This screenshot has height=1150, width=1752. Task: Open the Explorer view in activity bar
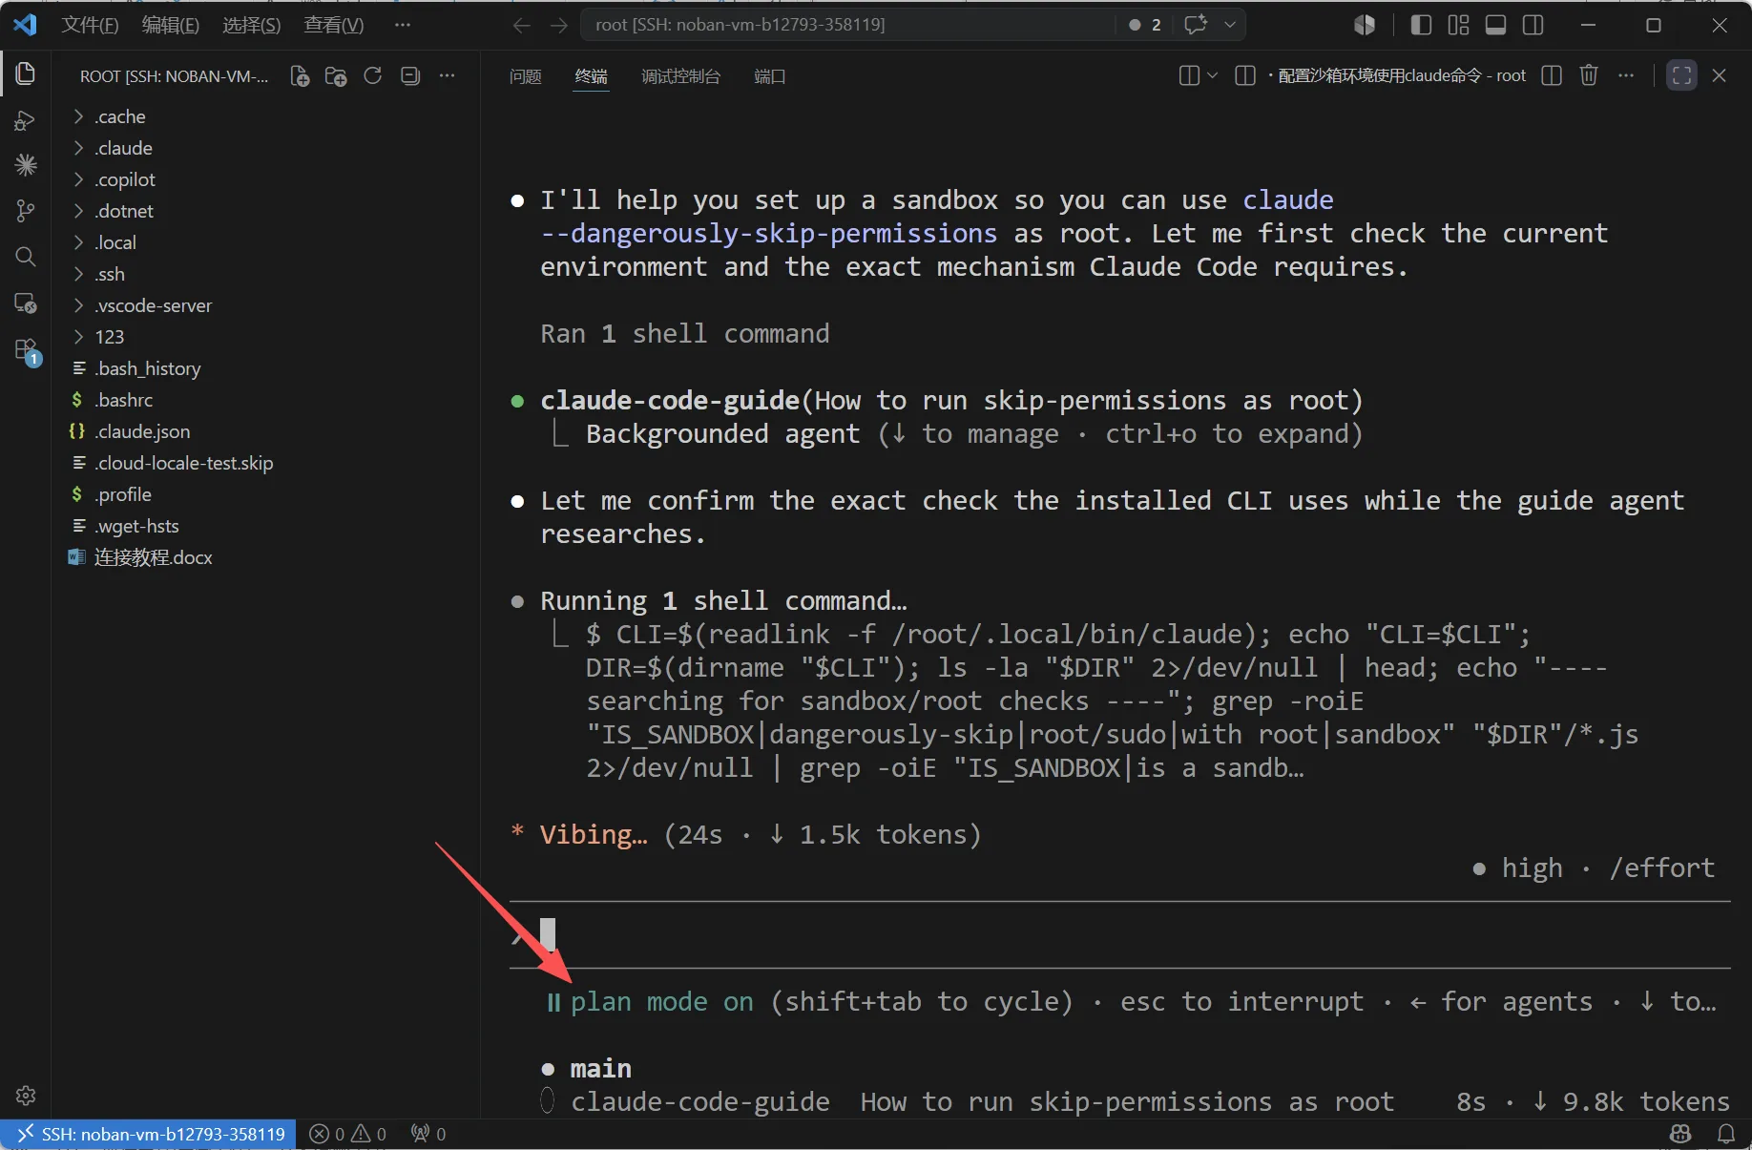tap(26, 73)
